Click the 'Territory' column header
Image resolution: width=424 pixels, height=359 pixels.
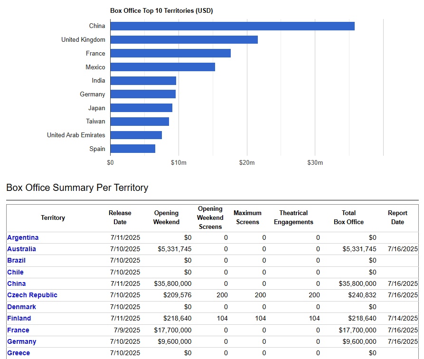click(53, 217)
